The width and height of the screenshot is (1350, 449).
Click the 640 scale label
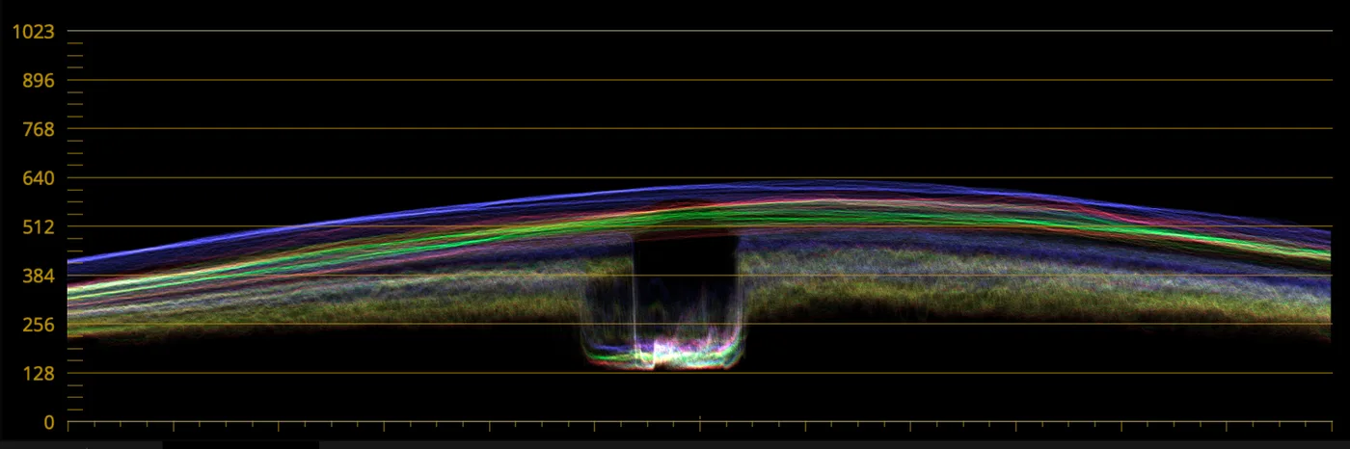click(38, 178)
